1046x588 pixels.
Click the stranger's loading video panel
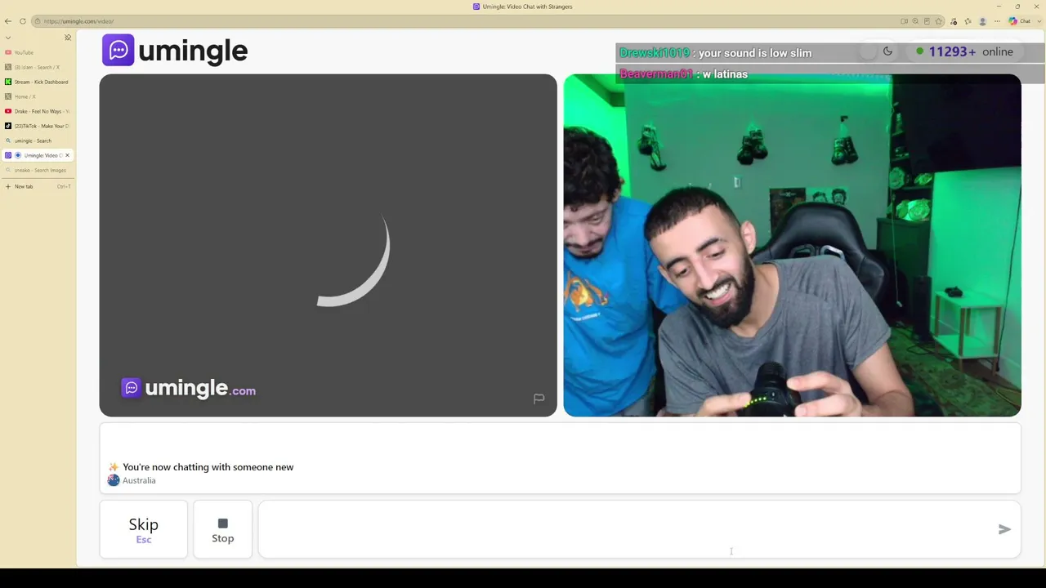[328, 245]
